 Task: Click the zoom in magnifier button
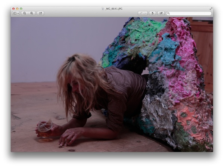(x=32, y=13)
